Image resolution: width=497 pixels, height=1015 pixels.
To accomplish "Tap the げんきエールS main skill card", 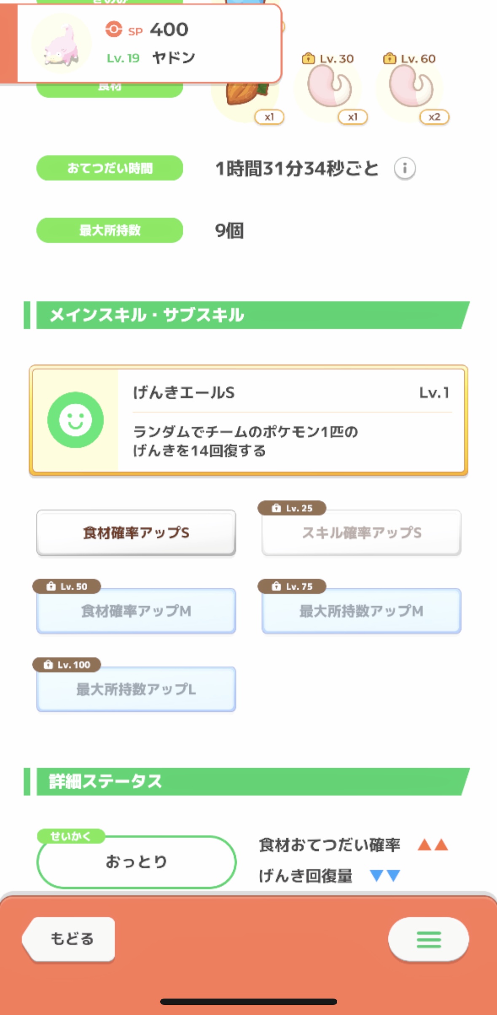I will click(249, 420).
